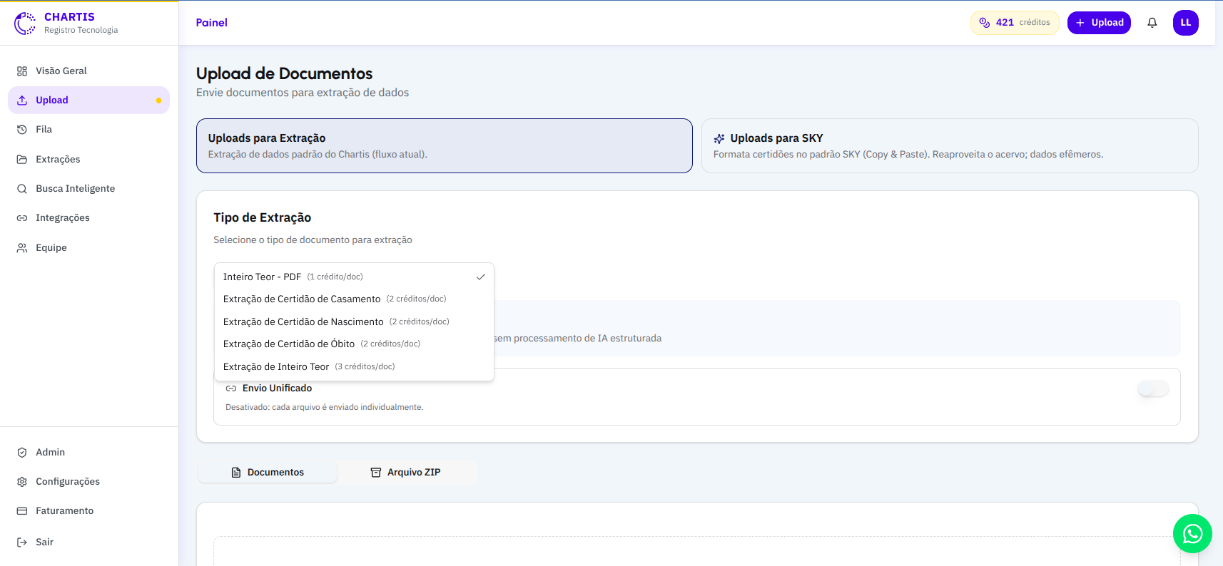The height and width of the screenshot is (566, 1223).
Task: Click the Fila history clock icon
Action: click(x=22, y=130)
